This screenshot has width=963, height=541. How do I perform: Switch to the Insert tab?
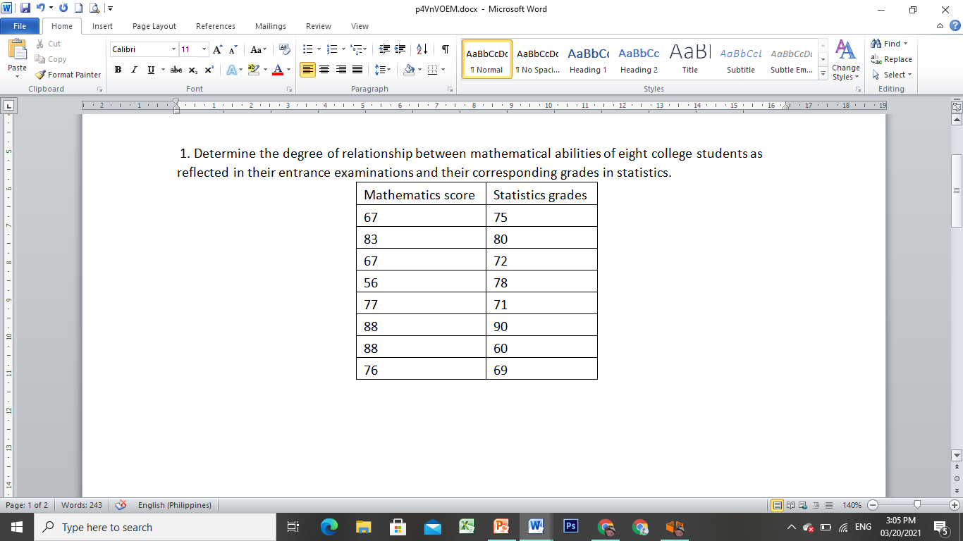pos(102,26)
